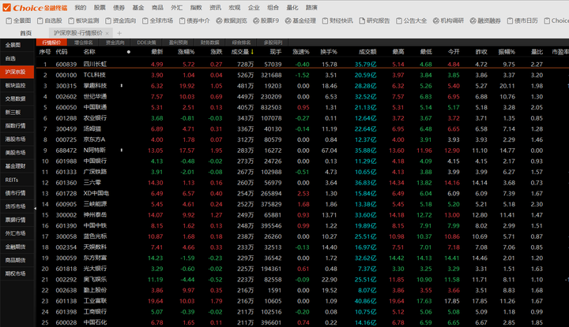569x327 pixels.
Task: Open the 资讯 menu
Action: pyautogui.click(x=215, y=8)
